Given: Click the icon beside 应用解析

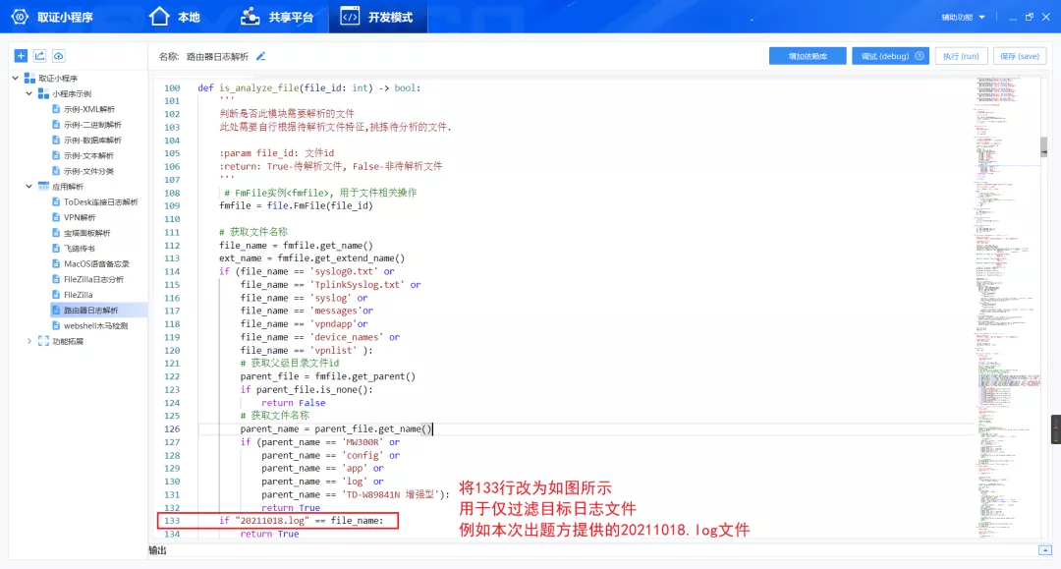Looking at the screenshot, I should point(43,186).
